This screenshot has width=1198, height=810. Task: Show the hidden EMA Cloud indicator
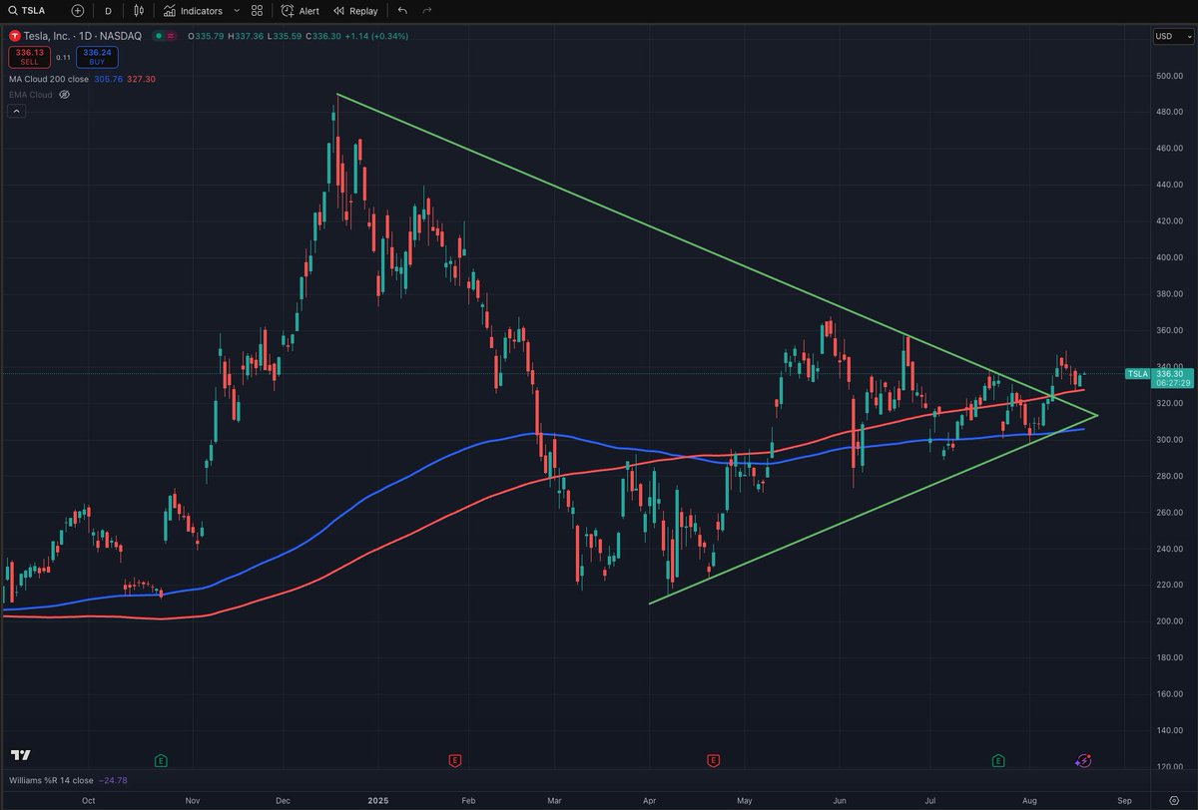(x=64, y=95)
